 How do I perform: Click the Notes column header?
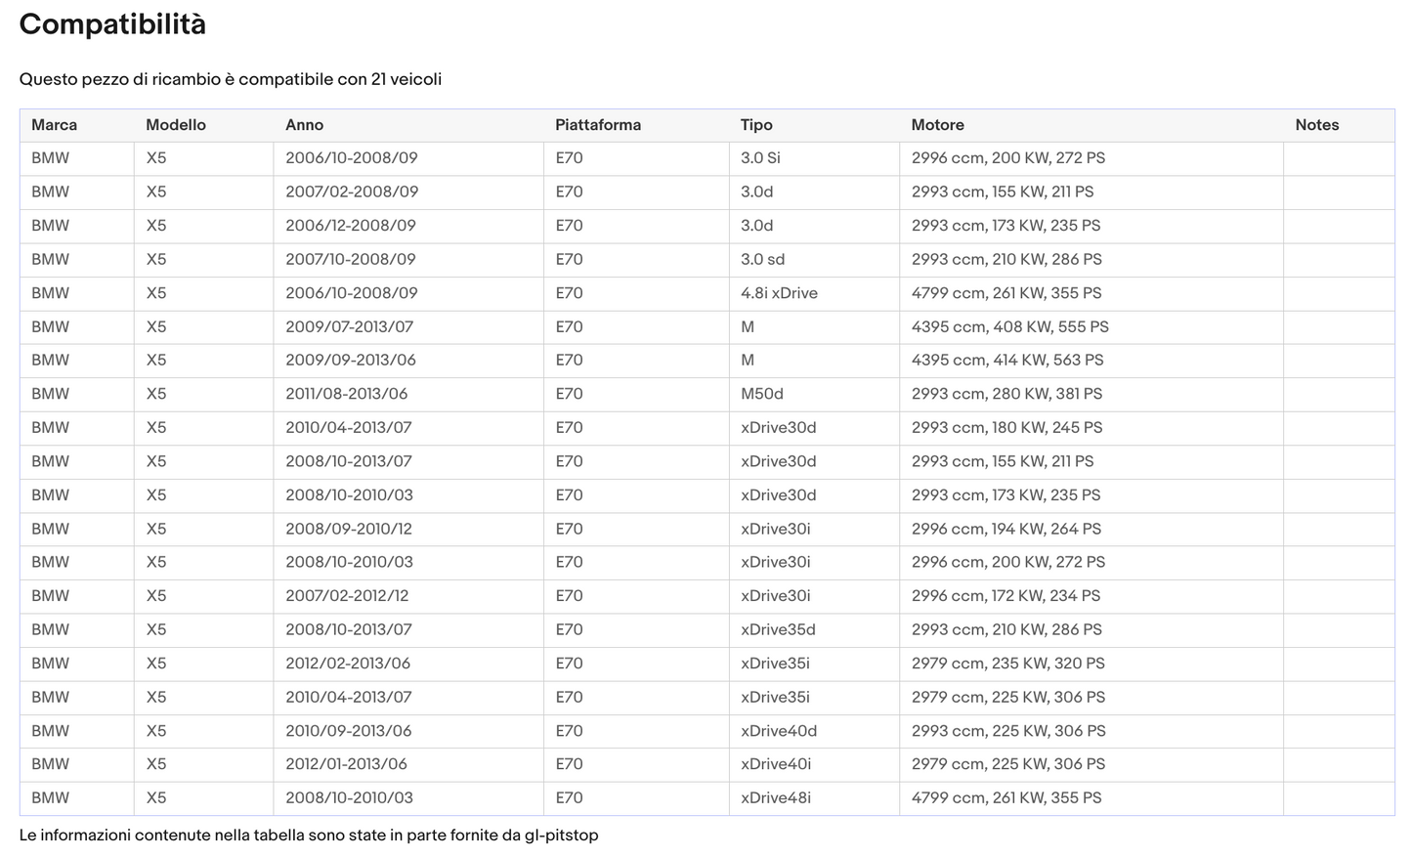coord(1316,125)
